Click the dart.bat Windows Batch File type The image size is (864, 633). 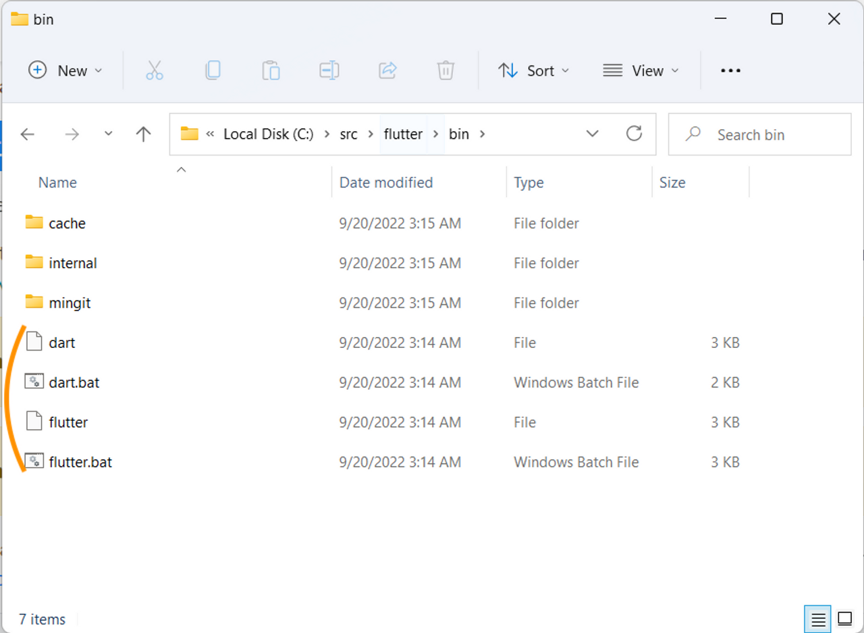pyautogui.click(x=576, y=382)
